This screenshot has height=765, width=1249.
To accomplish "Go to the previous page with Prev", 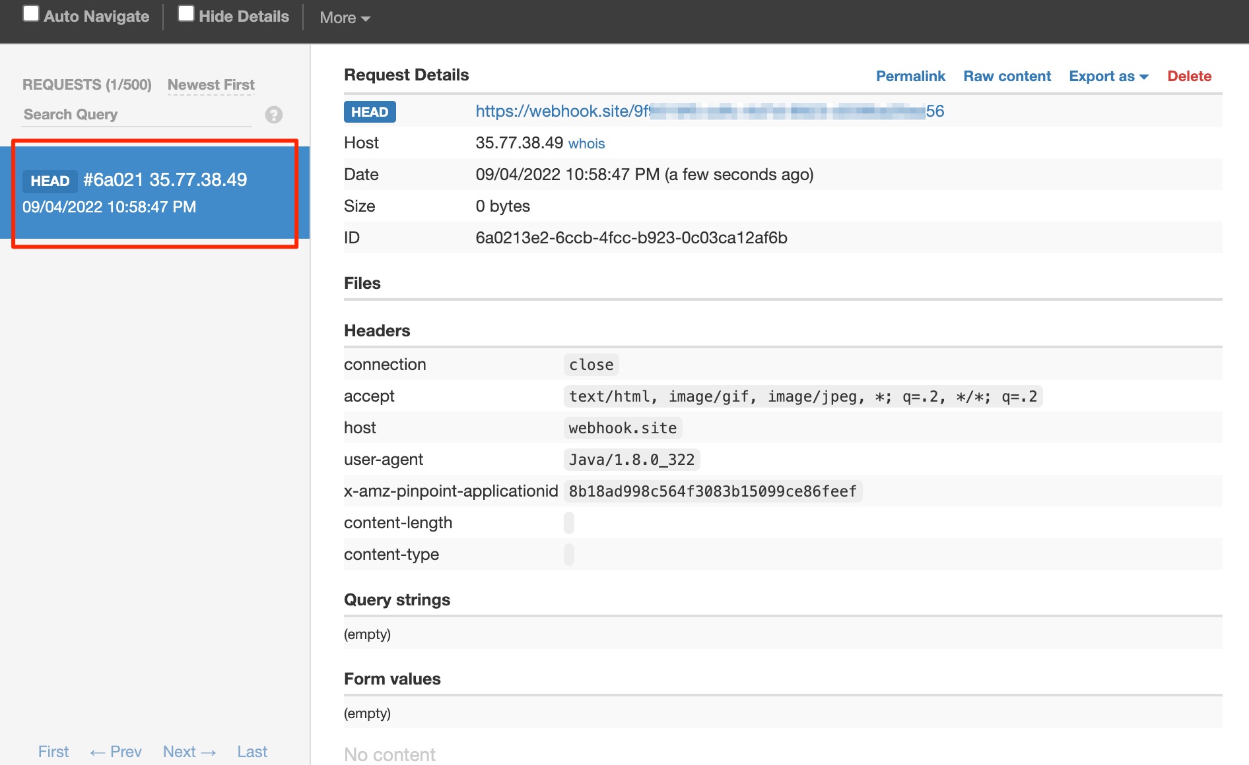I will 116,751.
